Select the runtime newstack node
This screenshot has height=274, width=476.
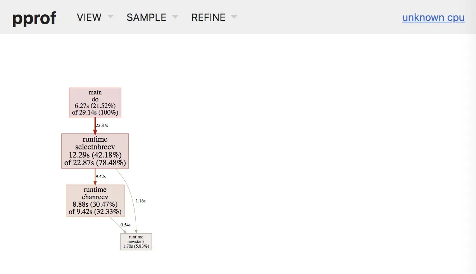tap(136, 241)
